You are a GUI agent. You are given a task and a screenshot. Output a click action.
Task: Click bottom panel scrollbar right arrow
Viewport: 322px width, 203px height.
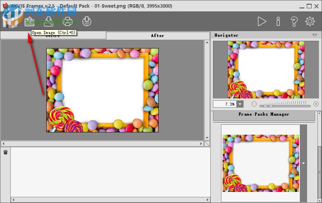click(x=208, y=200)
